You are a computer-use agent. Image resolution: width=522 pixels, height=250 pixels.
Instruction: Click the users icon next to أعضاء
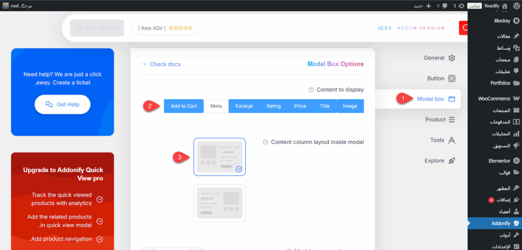click(516, 211)
